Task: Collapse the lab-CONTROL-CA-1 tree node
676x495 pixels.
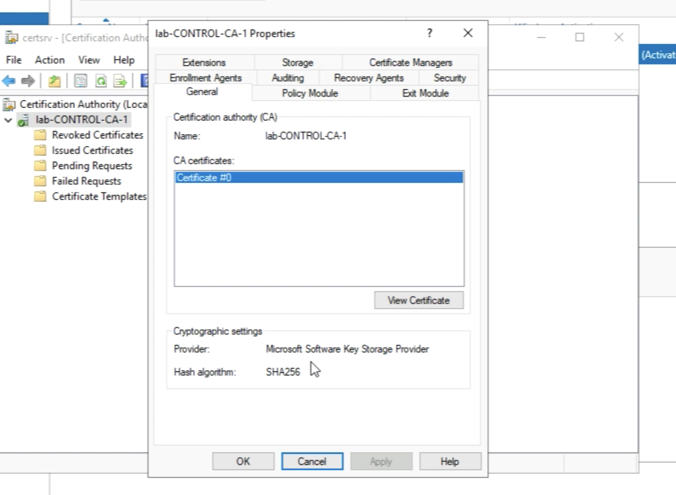Action: click(x=8, y=120)
